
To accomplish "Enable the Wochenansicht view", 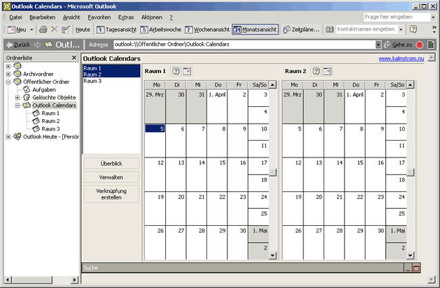I will 206,30.
